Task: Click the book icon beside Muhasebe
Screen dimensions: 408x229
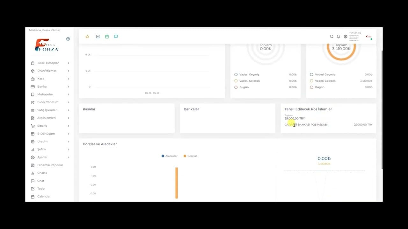Action: click(33, 94)
